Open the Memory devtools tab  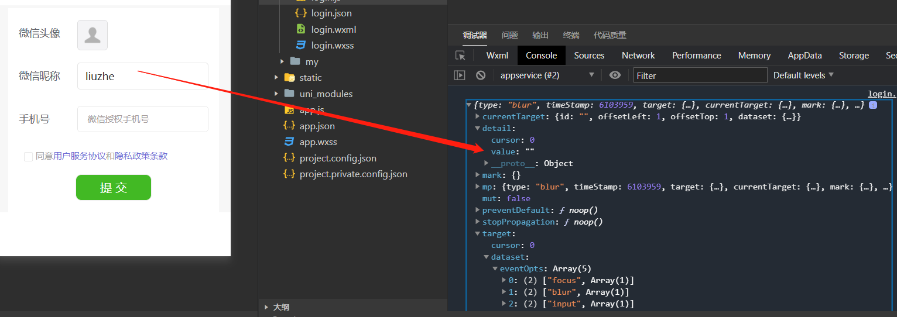(x=754, y=56)
